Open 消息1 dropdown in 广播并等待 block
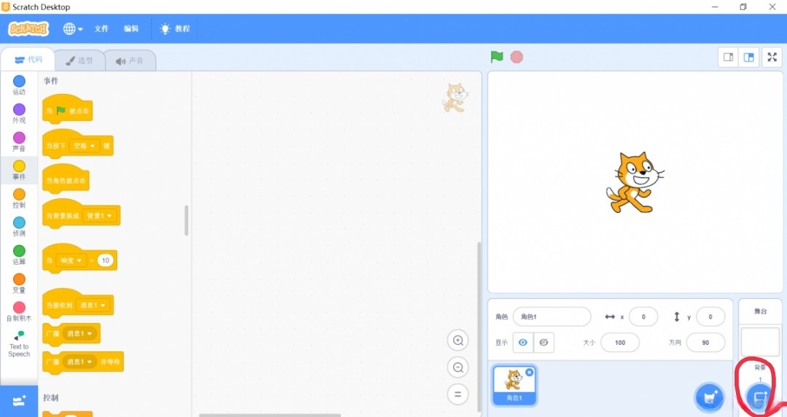This screenshot has width=787, height=417. point(80,362)
